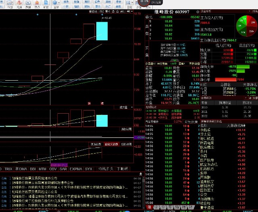Click the cyan candlestick at 12.45 high
This screenshot has width=258, height=212.
[102, 31]
